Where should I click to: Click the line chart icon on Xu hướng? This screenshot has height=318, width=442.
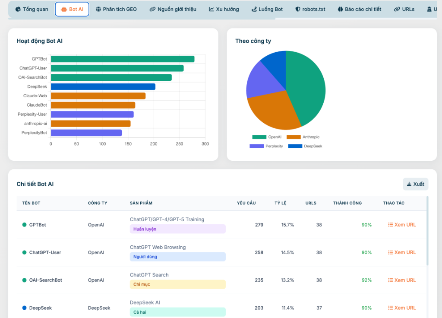[212, 10]
